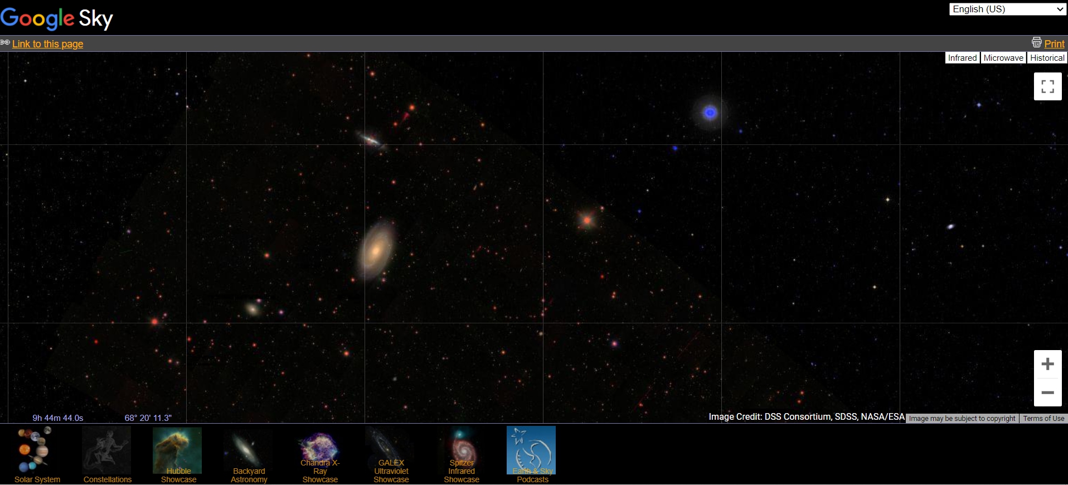Screen dimensions: 1068x485
Task: Open the Constellations gallery
Action: tap(107, 454)
